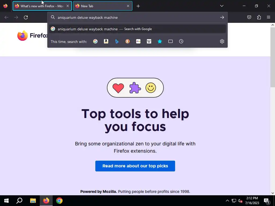
Task: Search this time with Google
Action: pyautogui.click(x=95, y=41)
